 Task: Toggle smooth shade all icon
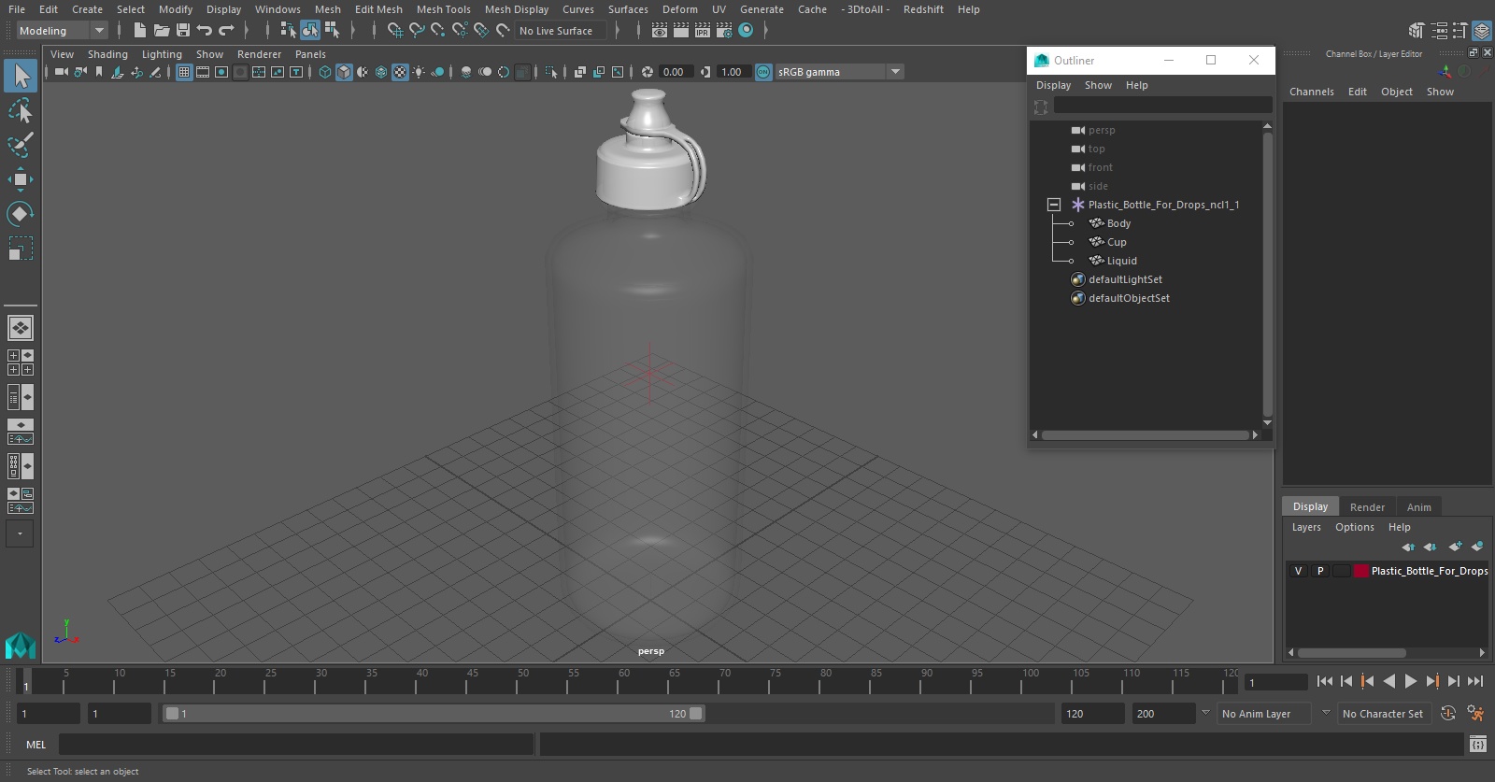(x=344, y=72)
